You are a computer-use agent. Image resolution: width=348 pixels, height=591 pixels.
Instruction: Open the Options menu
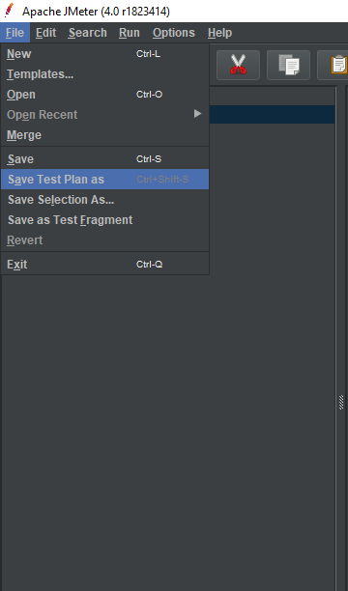click(174, 33)
